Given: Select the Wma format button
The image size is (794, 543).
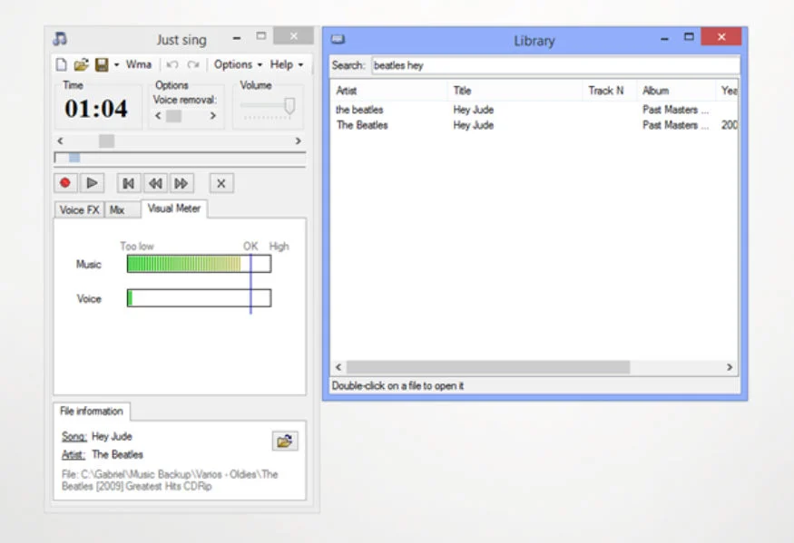Looking at the screenshot, I should coord(139,64).
